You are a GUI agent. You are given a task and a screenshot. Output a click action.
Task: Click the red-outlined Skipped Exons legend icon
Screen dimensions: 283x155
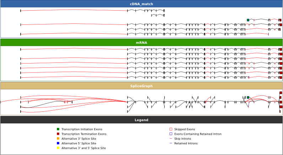coord(171,129)
